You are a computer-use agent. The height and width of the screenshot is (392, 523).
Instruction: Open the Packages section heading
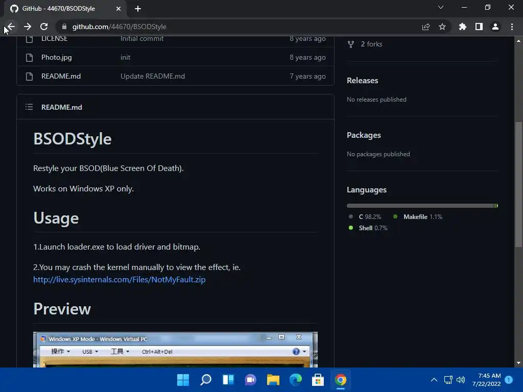click(x=364, y=135)
